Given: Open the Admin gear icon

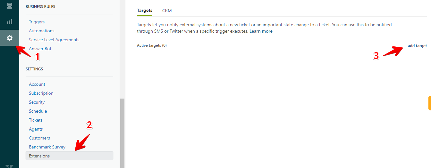Looking at the screenshot, I should 10,38.
